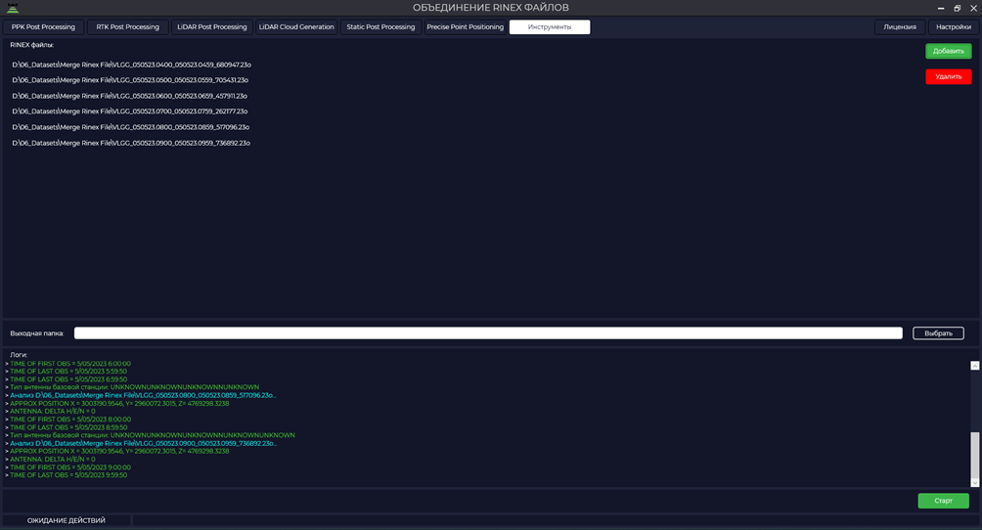982x530 pixels.
Task: Click Выбрать to choose output folder
Action: (938, 333)
